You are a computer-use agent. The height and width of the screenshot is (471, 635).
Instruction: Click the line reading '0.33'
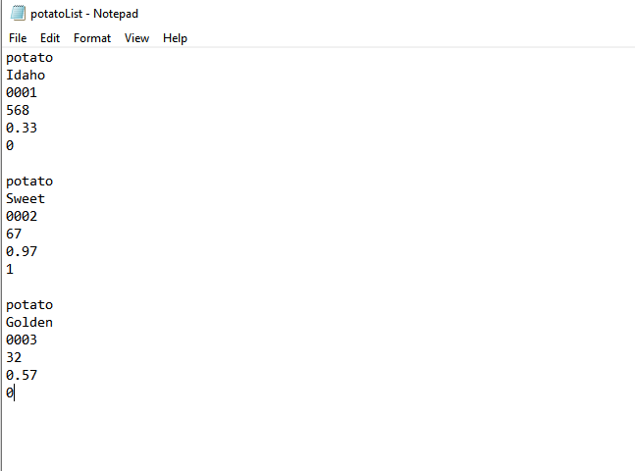click(22, 128)
